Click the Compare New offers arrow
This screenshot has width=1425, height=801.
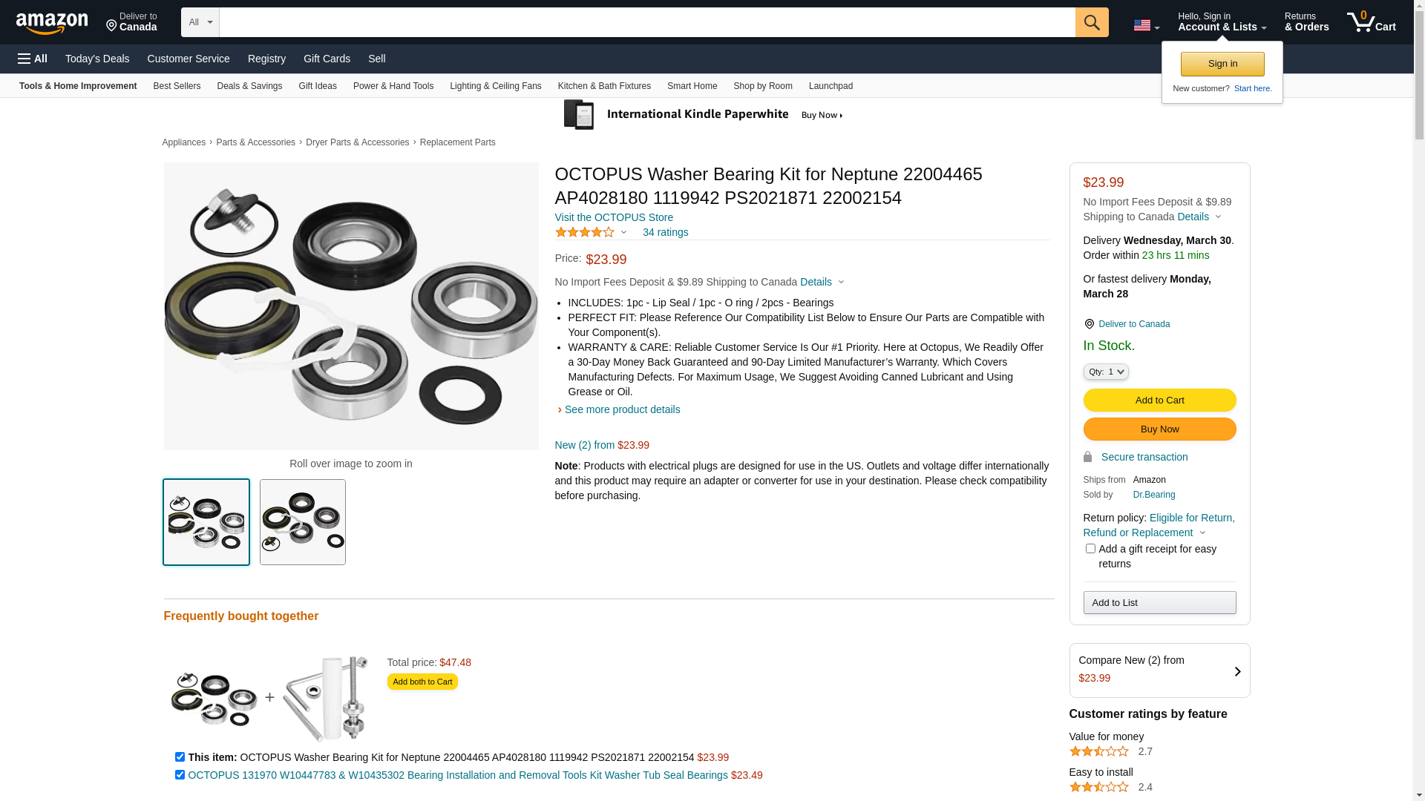(x=1236, y=671)
